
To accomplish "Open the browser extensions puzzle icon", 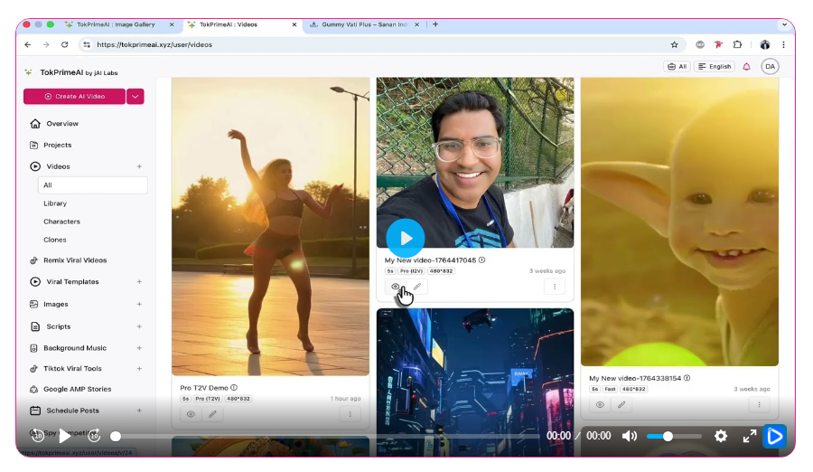I will pyautogui.click(x=737, y=44).
